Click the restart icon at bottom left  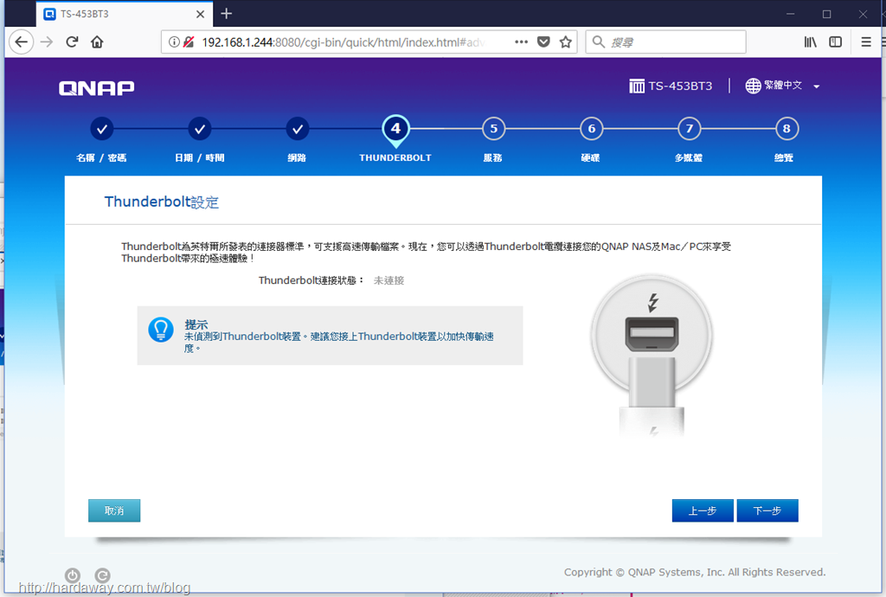pos(102,575)
